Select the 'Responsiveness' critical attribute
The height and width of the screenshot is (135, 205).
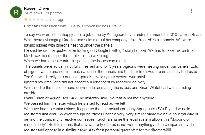pyautogui.click(x=96, y=26)
